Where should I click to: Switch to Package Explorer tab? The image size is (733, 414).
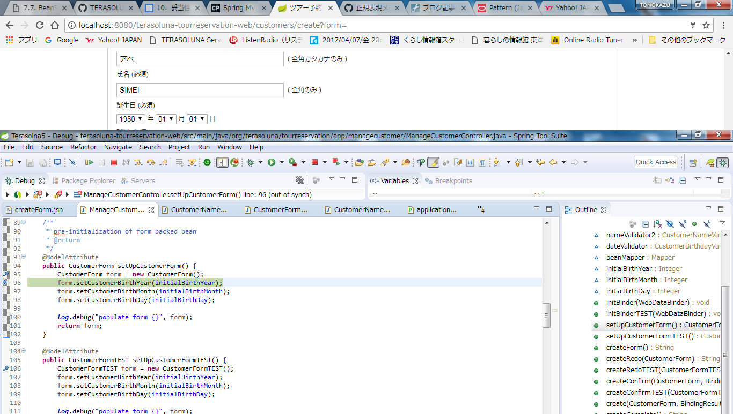(83, 181)
